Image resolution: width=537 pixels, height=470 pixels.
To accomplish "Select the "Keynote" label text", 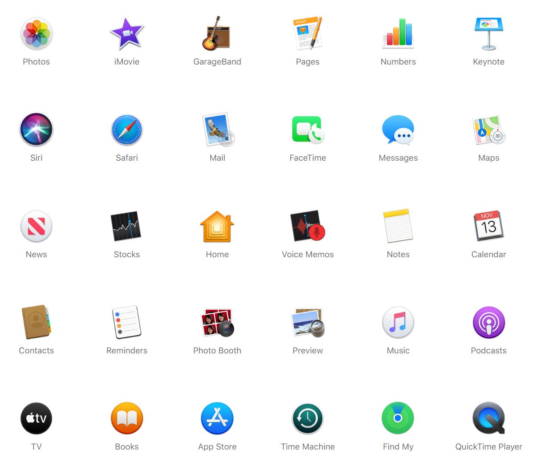I will coord(489,62).
